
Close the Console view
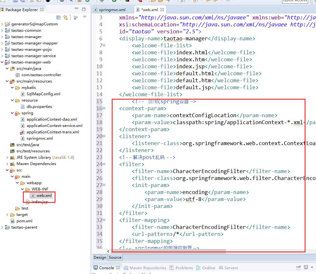tap(118, 268)
